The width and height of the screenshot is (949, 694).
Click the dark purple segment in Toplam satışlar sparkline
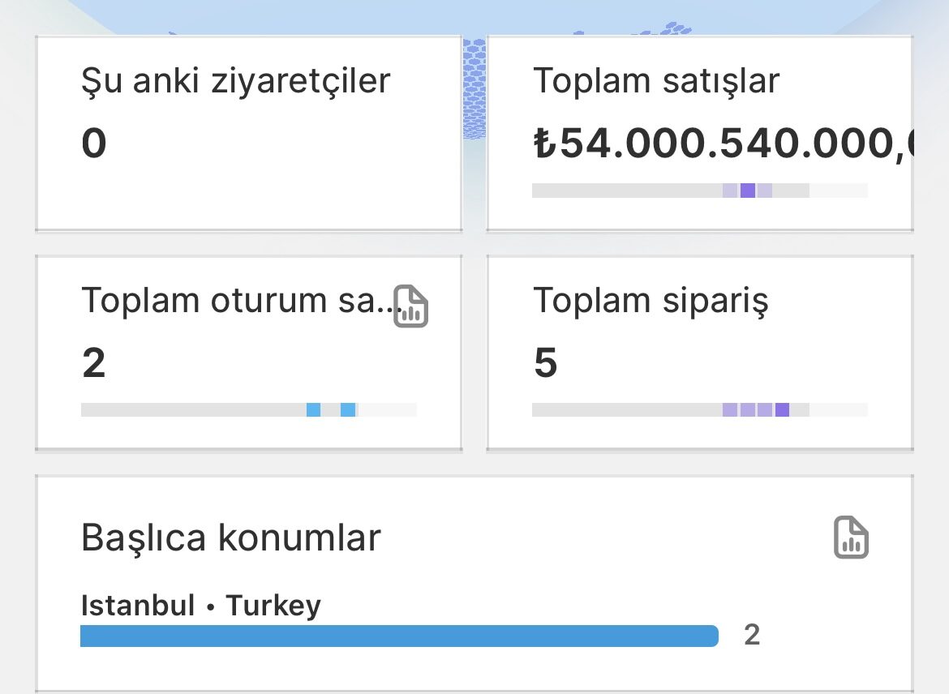(748, 190)
